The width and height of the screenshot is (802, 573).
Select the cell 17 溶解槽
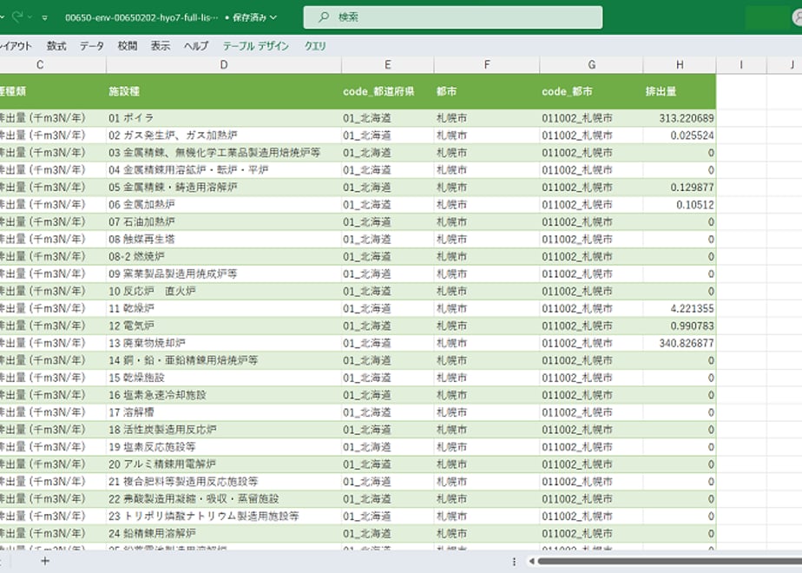click(224, 412)
